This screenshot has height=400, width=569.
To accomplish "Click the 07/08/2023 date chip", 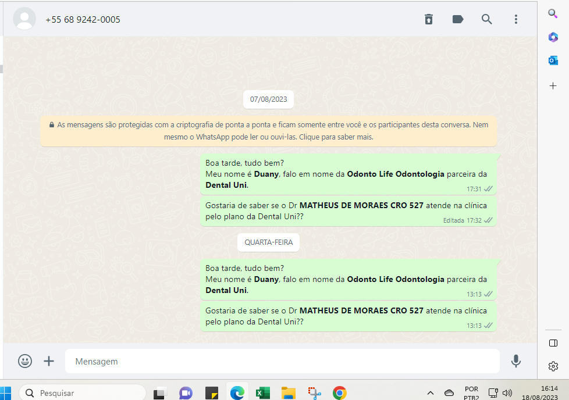I will click(269, 99).
